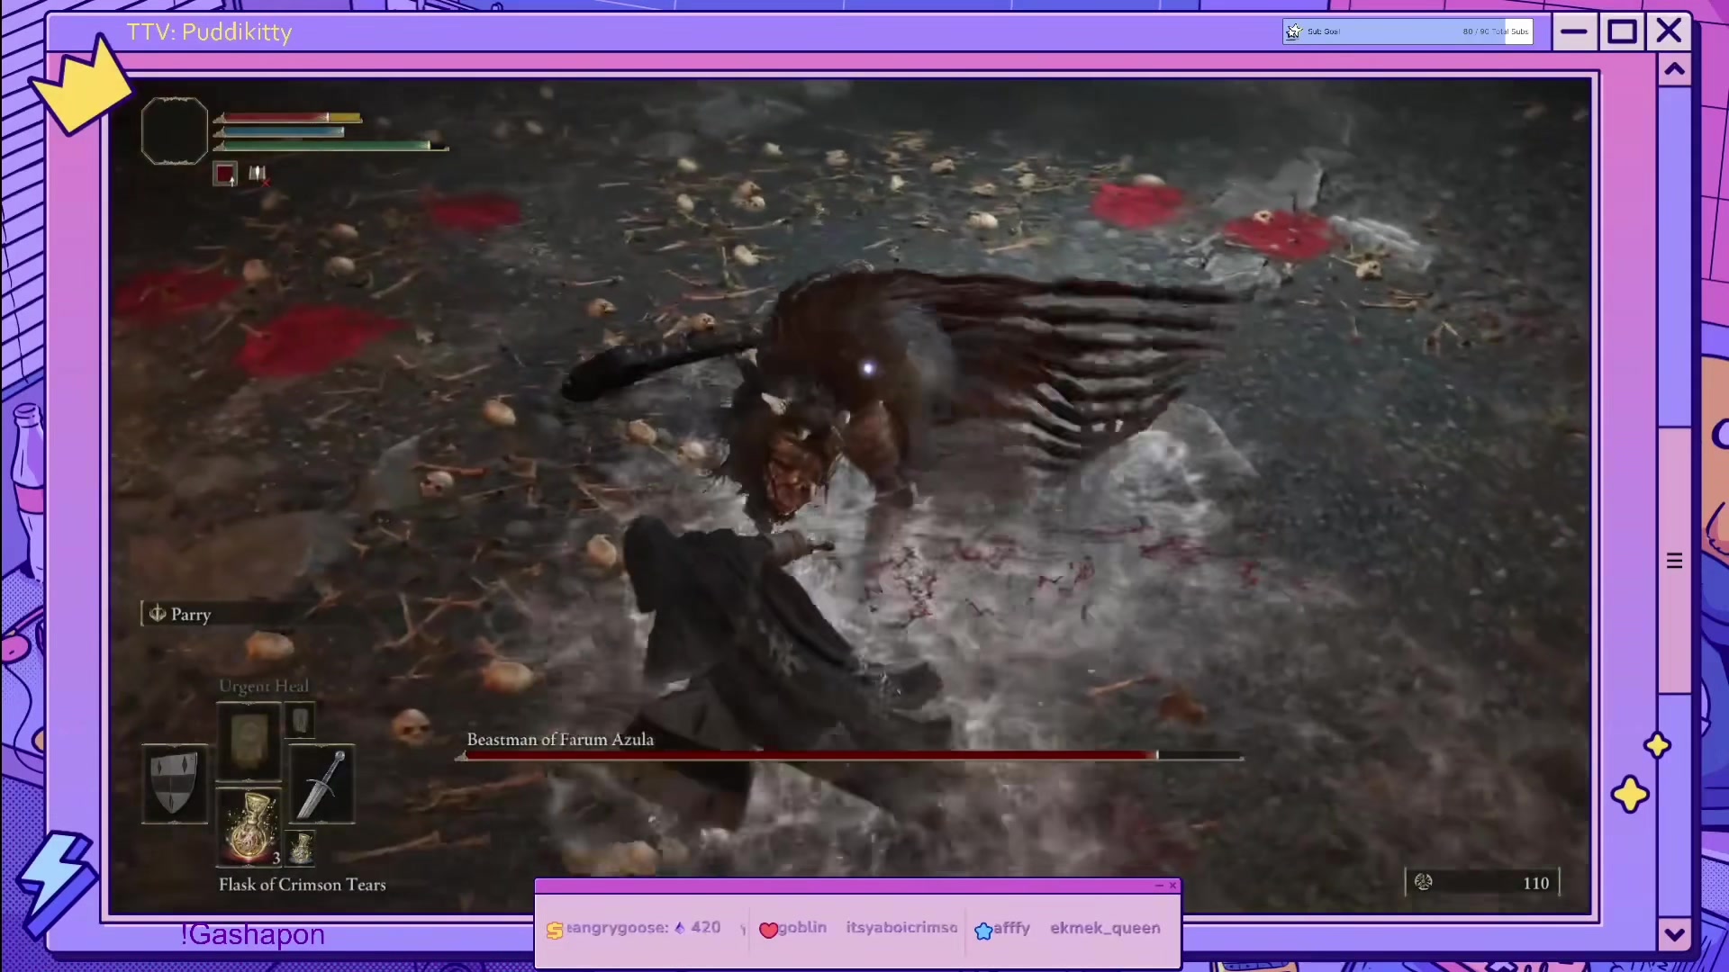Select the dagger weapon slot
1729x972 pixels.
tap(321, 784)
